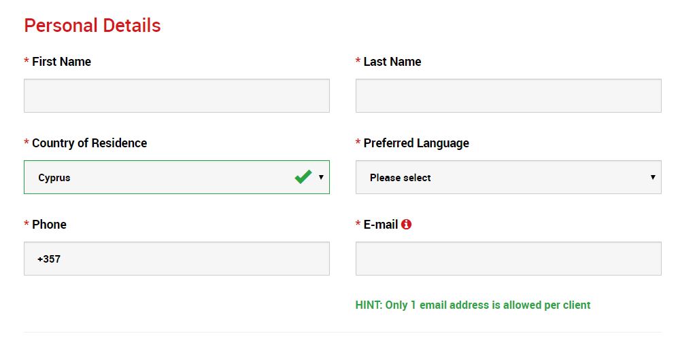
Task: Click the green checkmark in Country field
Action: coord(303,177)
